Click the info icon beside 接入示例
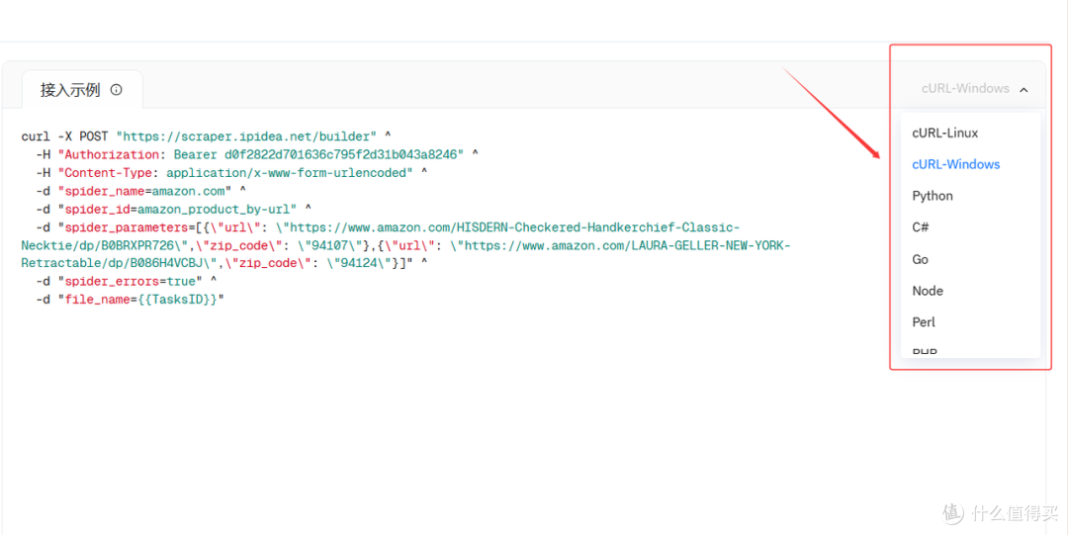This screenshot has height=535, width=1068. [117, 89]
